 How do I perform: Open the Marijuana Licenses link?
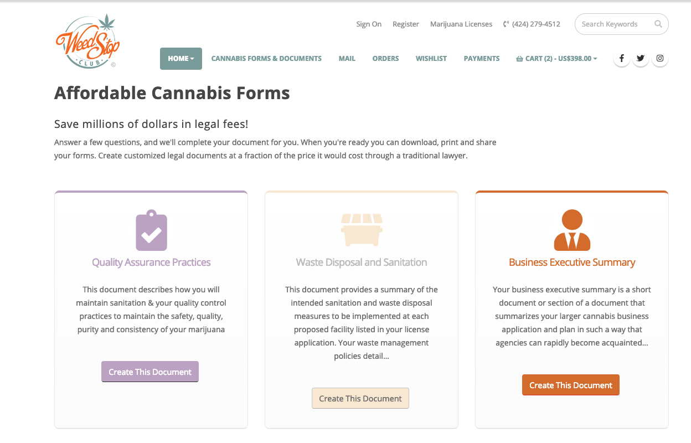pyautogui.click(x=461, y=24)
